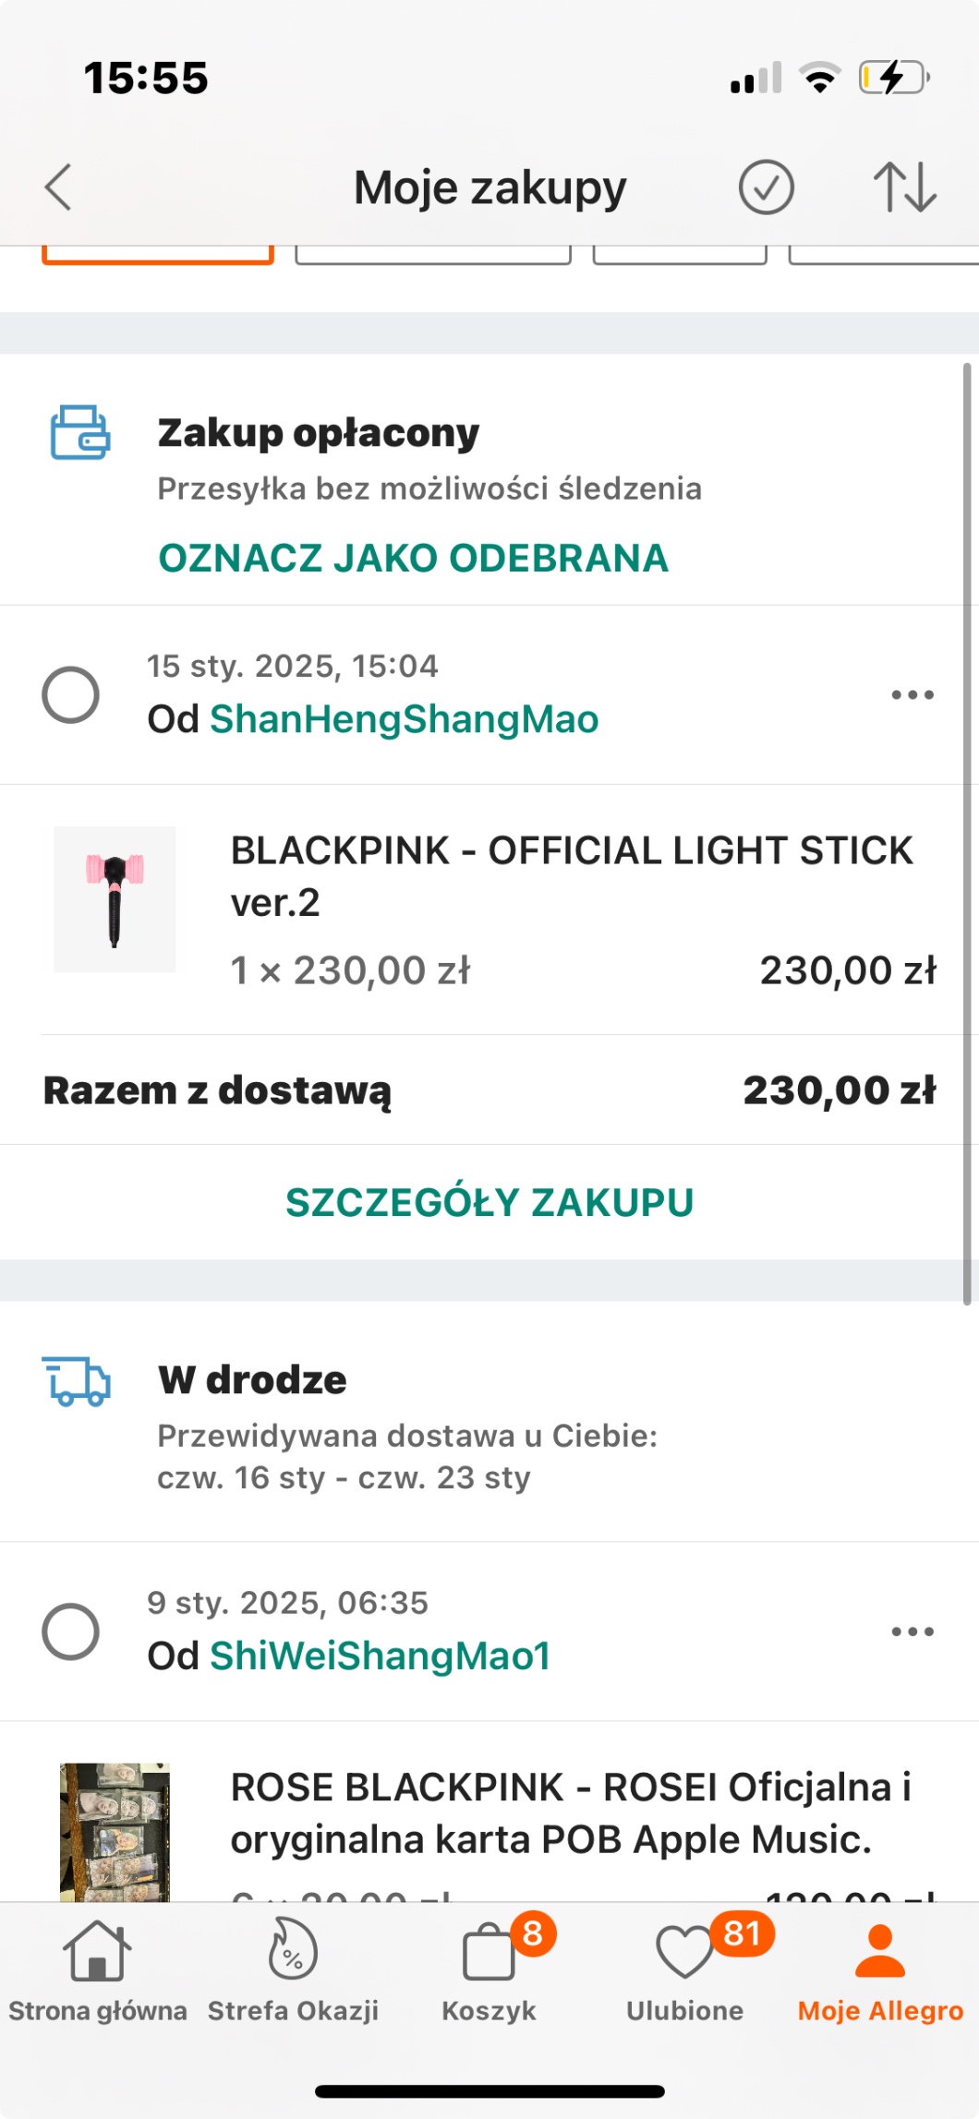Tap the back arrow in the header
Screen dimensions: 979x2119
(59, 187)
